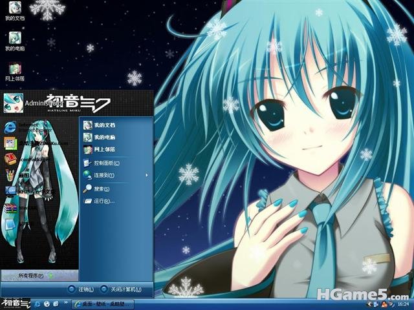This screenshot has height=310, width=414.
Task: Open 我的文档 desktop icon
Action: 15,11
